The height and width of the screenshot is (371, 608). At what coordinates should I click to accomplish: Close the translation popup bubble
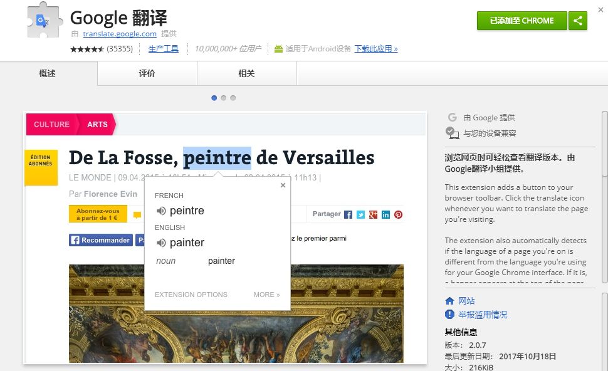[x=283, y=185]
